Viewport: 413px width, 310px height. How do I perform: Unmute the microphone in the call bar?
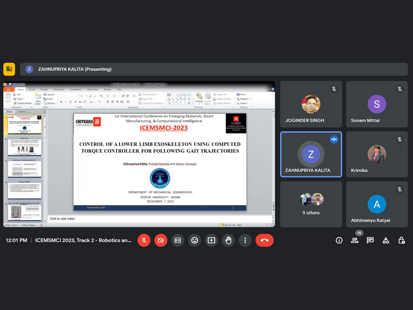coord(144,240)
